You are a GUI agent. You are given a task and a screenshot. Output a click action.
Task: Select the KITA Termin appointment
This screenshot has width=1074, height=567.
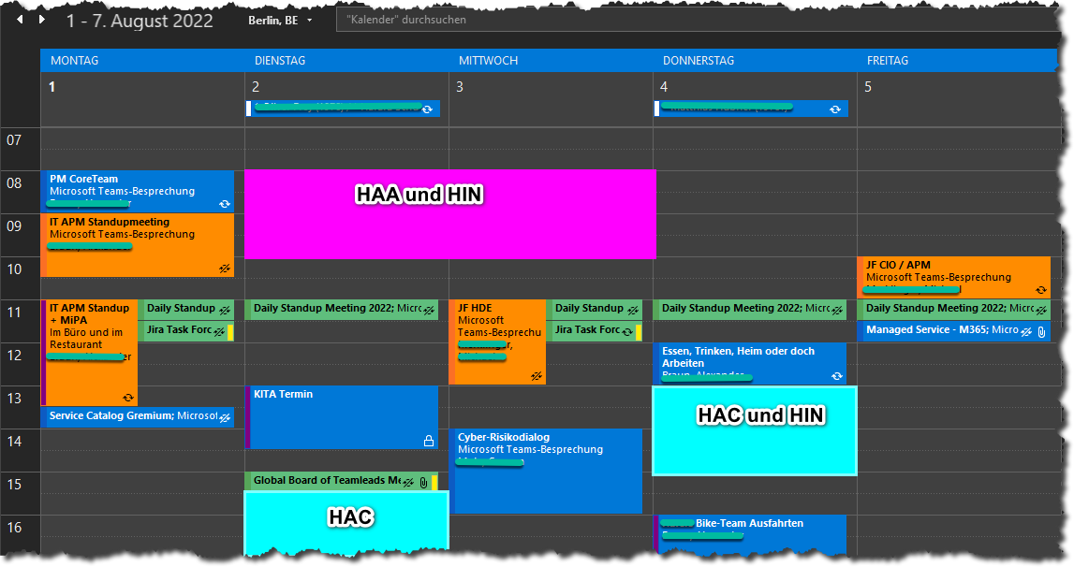point(342,417)
